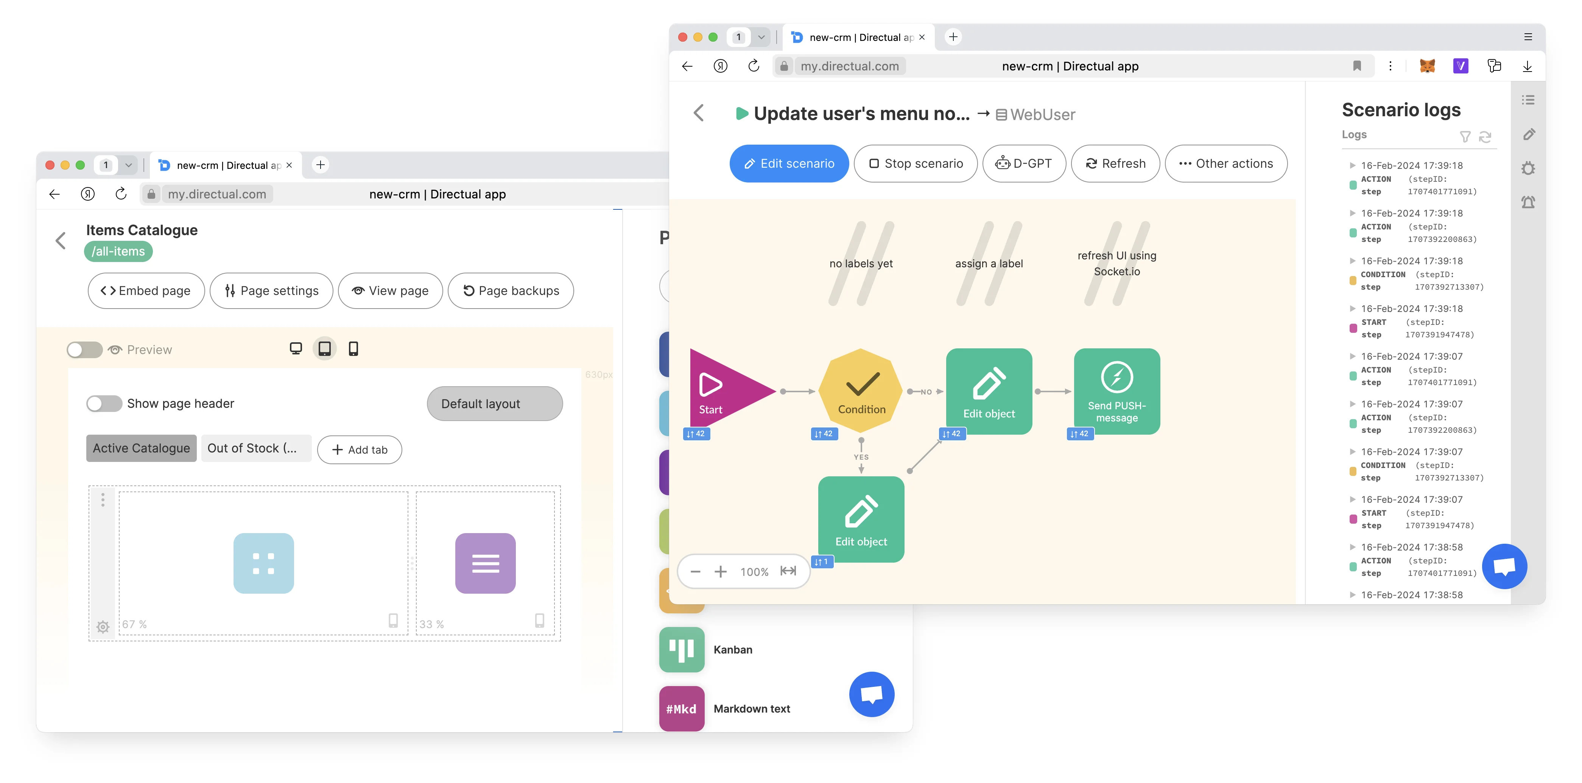
Task: Go back from Items Catalogue page
Action: point(60,240)
